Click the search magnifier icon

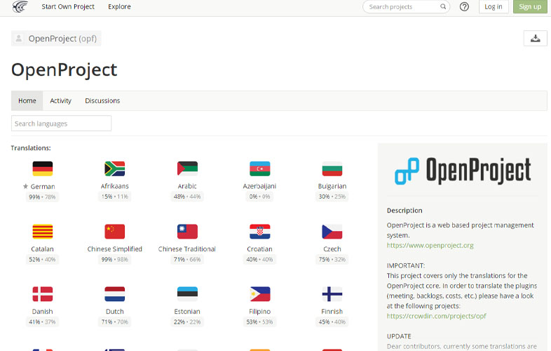(x=443, y=7)
